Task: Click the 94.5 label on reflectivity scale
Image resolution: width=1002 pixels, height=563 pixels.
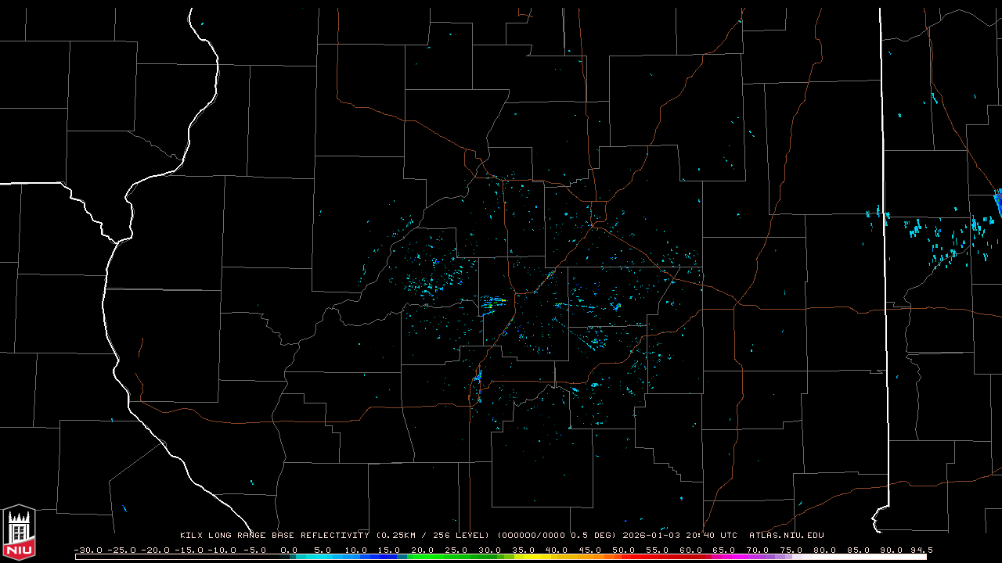Action: [x=920, y=550]
